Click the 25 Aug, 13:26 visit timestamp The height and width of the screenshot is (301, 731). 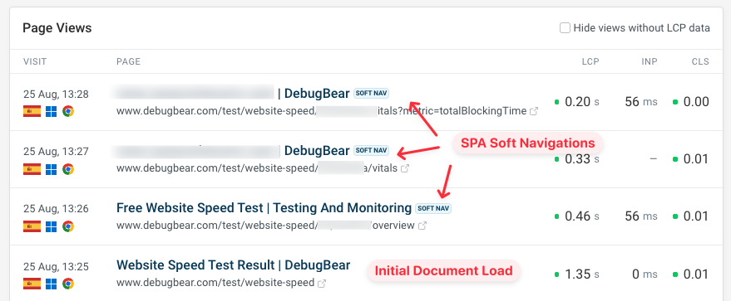point(56,209)
